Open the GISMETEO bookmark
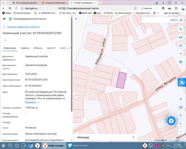This screenshot has height=149, width=186. pyautogui.click(x=48, y=13)
